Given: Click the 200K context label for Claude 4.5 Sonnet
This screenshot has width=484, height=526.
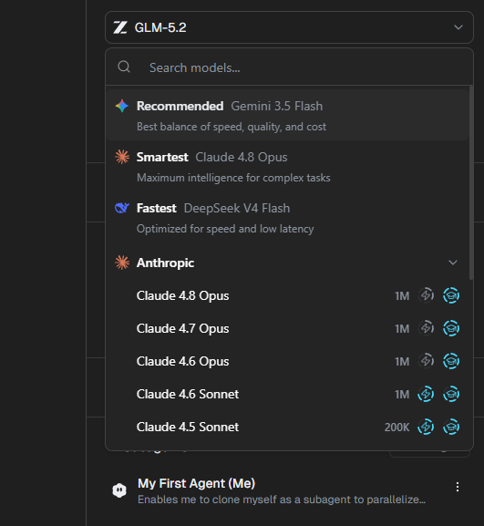Looking at the screenshot, I should point(396,428).
